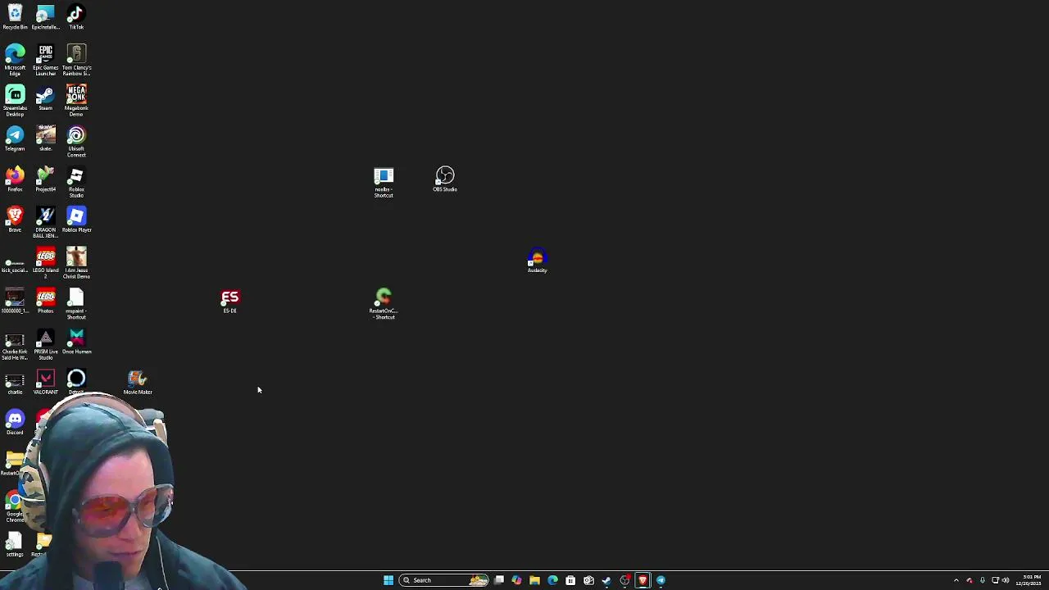Select the VALORANT desktop shortcut
This screenshot has width=1049, height=590.
[x=45, y=382]
